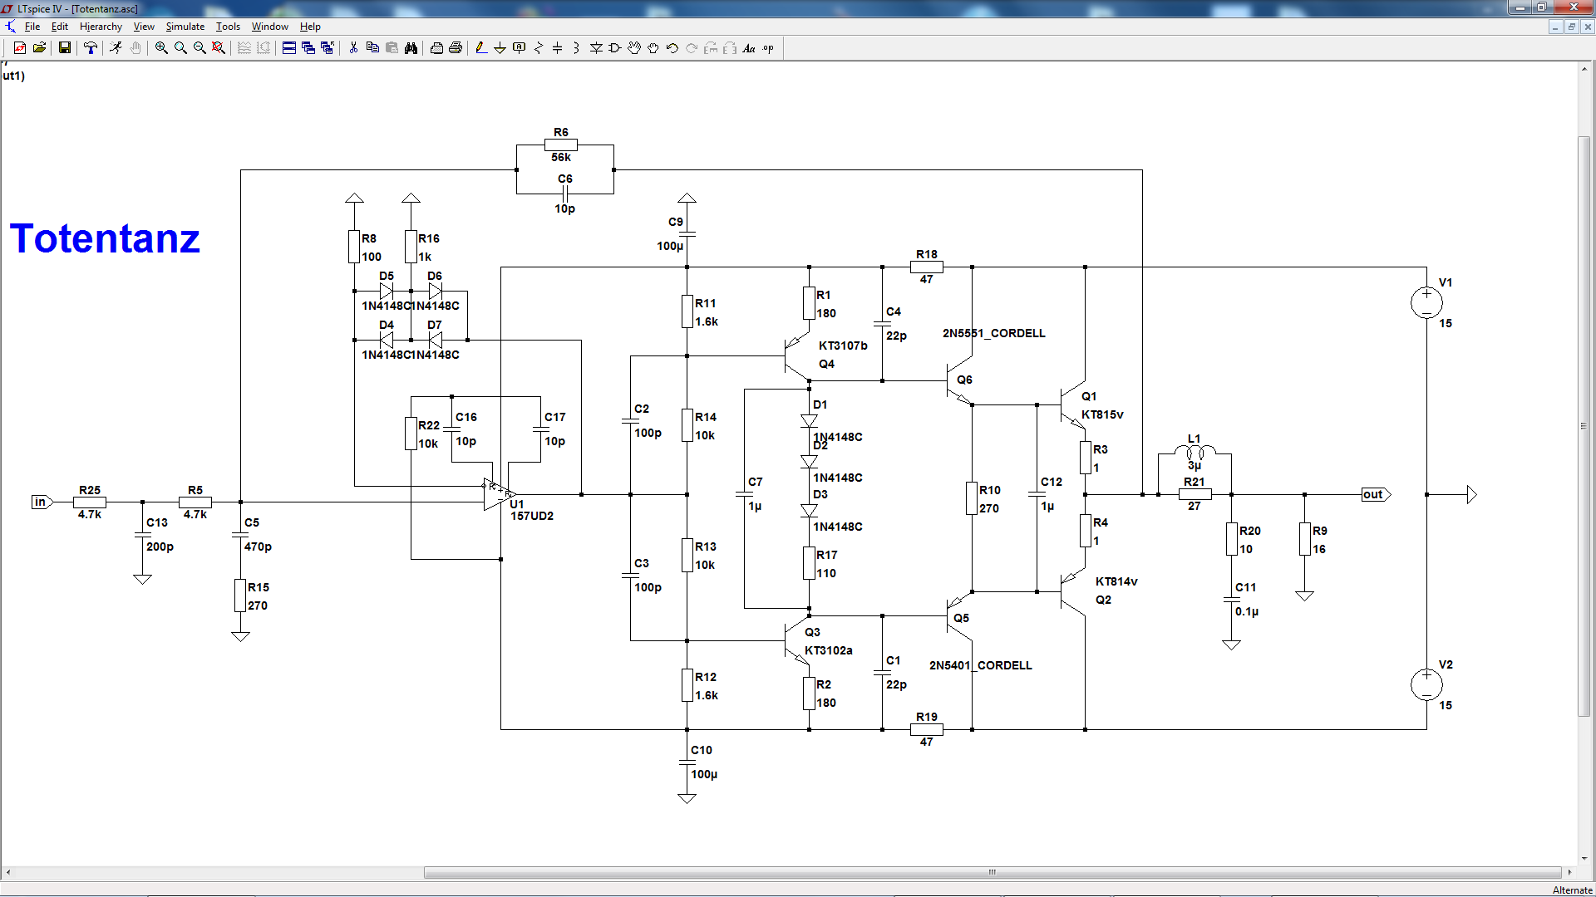Select the Draw Wire pencil tool
Viewport: 1596px width, 897px height.
pos(480,48)
